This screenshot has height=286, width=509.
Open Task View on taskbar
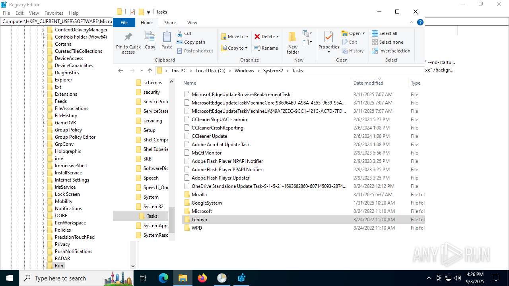pos(144,278)
